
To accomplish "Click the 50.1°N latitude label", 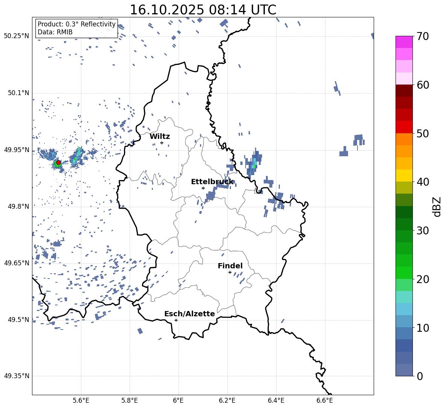I will coord(18,93).
